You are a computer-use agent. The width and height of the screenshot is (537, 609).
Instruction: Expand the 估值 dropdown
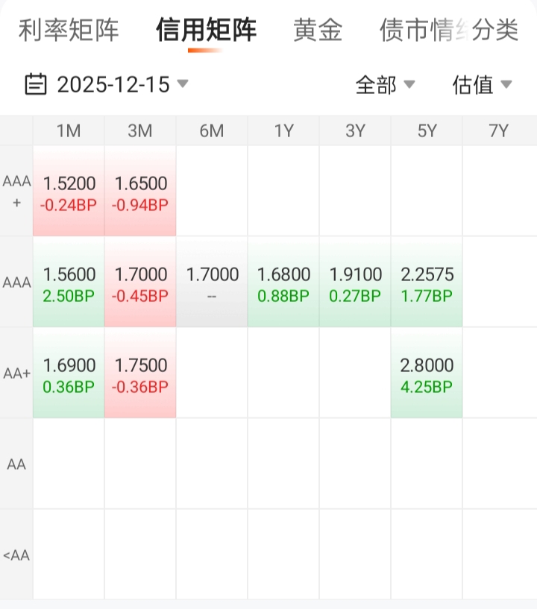(482, 85)
